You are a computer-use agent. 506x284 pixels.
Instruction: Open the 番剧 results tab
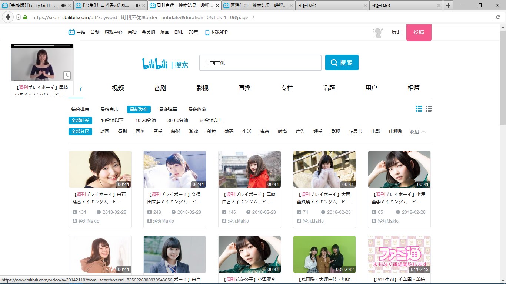click(x=160, y=88)
